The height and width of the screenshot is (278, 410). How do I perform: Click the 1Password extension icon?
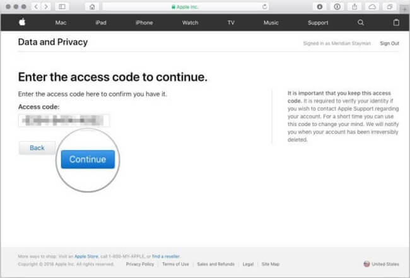click(337, 7)
